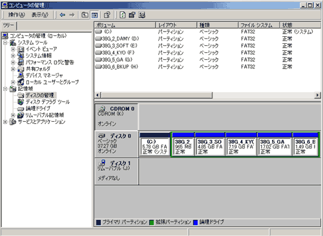Screen dimensions: 323x236
Task: Select the リムーバブル記憶域 icon
Action: point(21,115)
